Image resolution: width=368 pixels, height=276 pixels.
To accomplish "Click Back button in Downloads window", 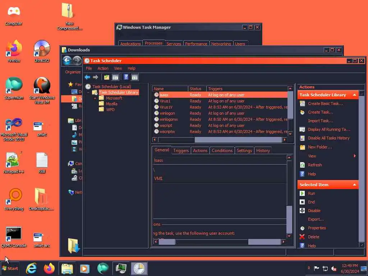I will (67, 60).
